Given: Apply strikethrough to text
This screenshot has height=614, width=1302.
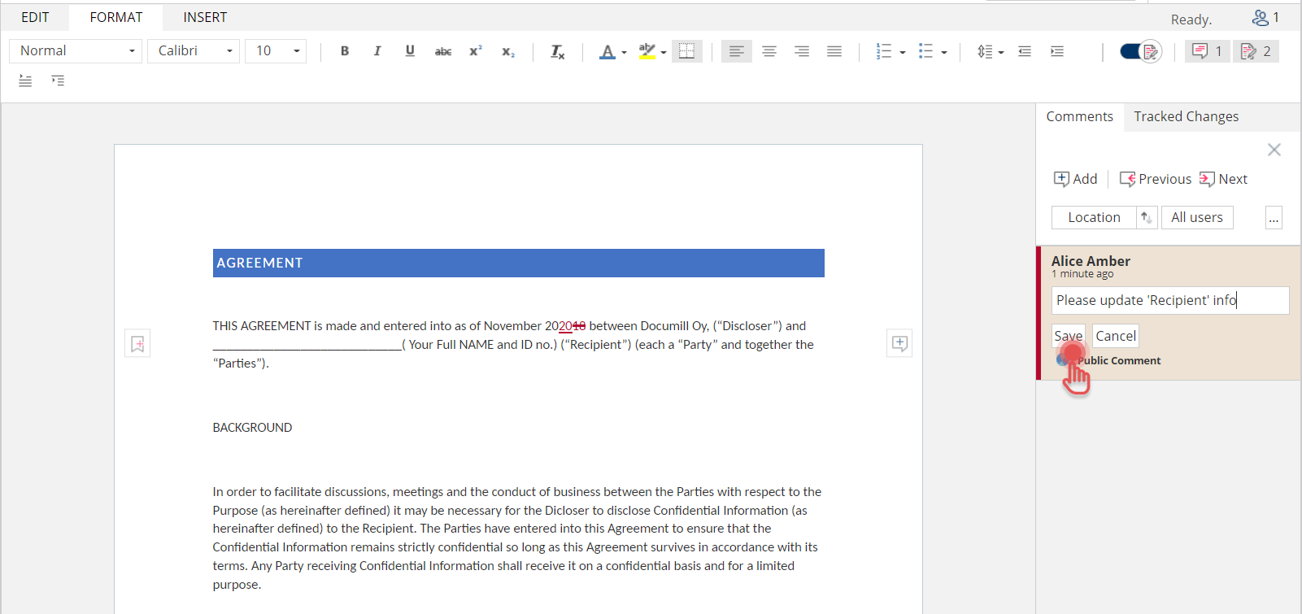Looking at the screenshot, I should point(442,51).
